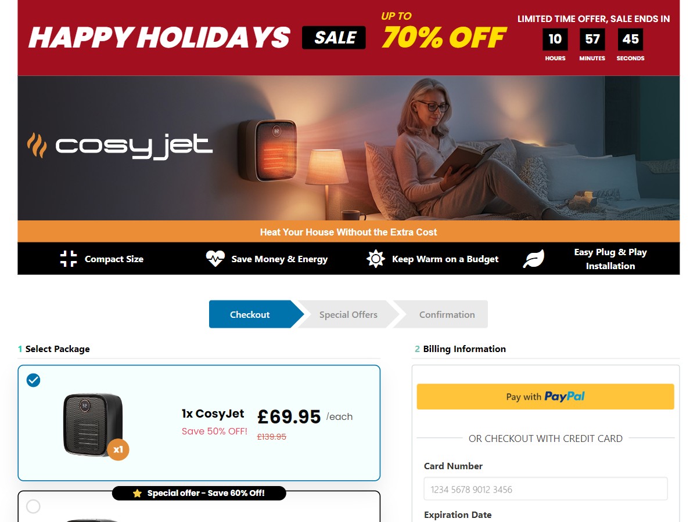Click the Card Number input field
The height and width of the screenshot is (522, 697).
[545, 489]
